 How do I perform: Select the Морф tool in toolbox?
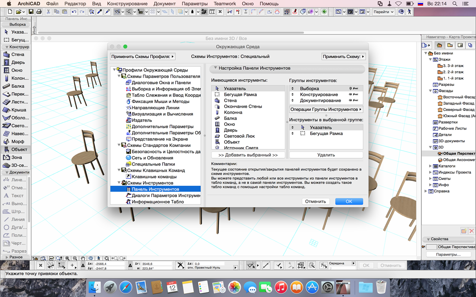pyautogui.click(x=16, y=142)
